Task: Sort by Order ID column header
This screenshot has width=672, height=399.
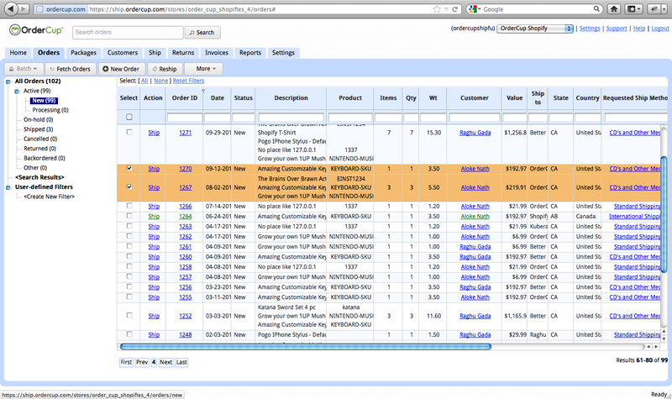Action: [185, 97]
